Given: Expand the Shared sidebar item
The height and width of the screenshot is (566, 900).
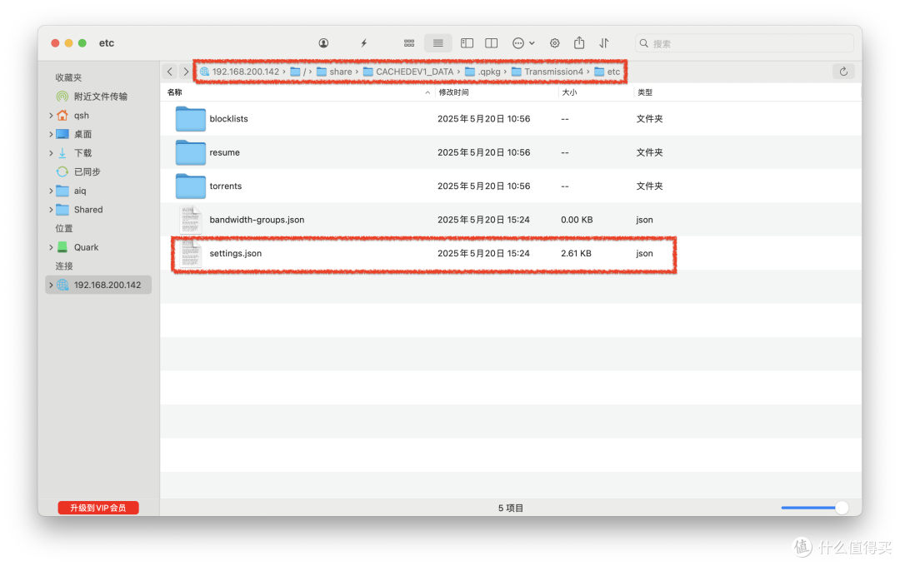Looking at the screenshot, I should [x=51, y=210].
